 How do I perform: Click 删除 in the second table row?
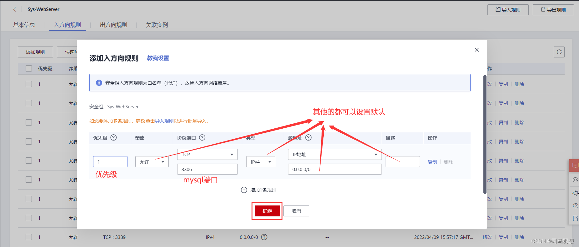pos(519,103)
